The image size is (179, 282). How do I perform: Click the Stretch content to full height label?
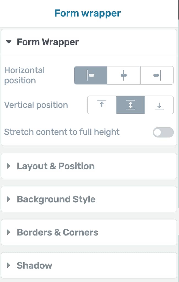pyautogui.click(x=62, y=132)
